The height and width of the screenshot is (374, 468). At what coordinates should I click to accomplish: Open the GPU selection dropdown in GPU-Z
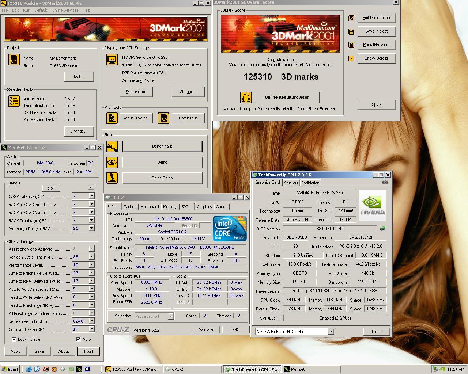331,332
